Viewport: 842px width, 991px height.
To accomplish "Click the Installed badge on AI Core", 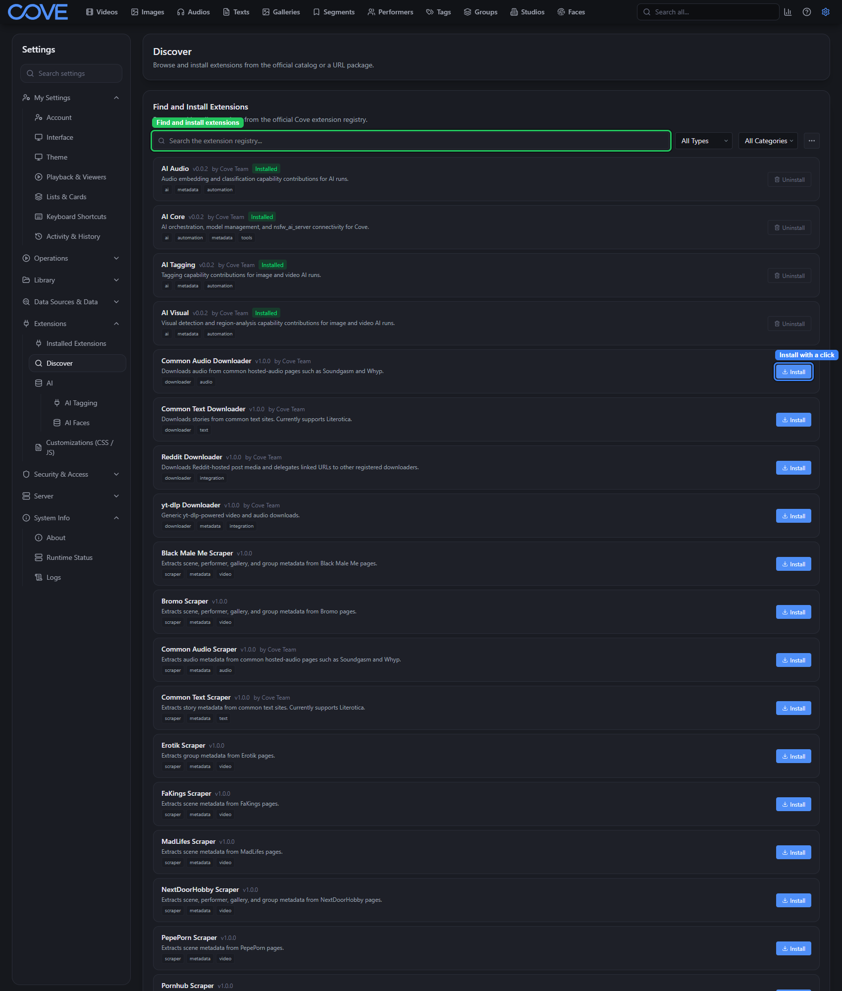I will tap(262, 217).
